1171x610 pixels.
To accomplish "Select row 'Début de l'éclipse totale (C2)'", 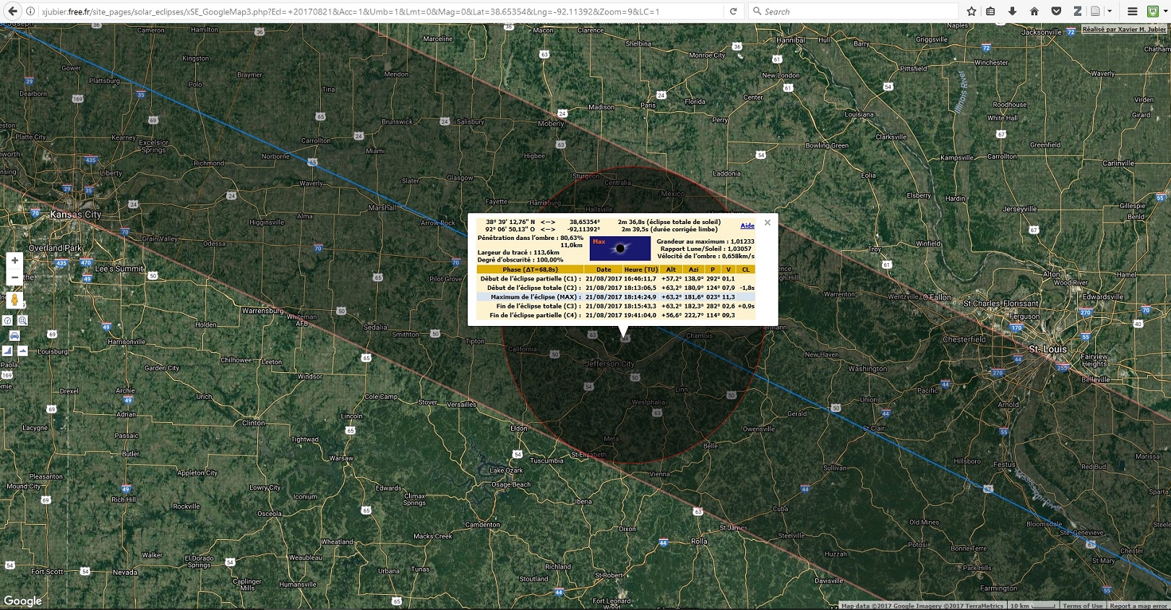I will pos(616,288).
